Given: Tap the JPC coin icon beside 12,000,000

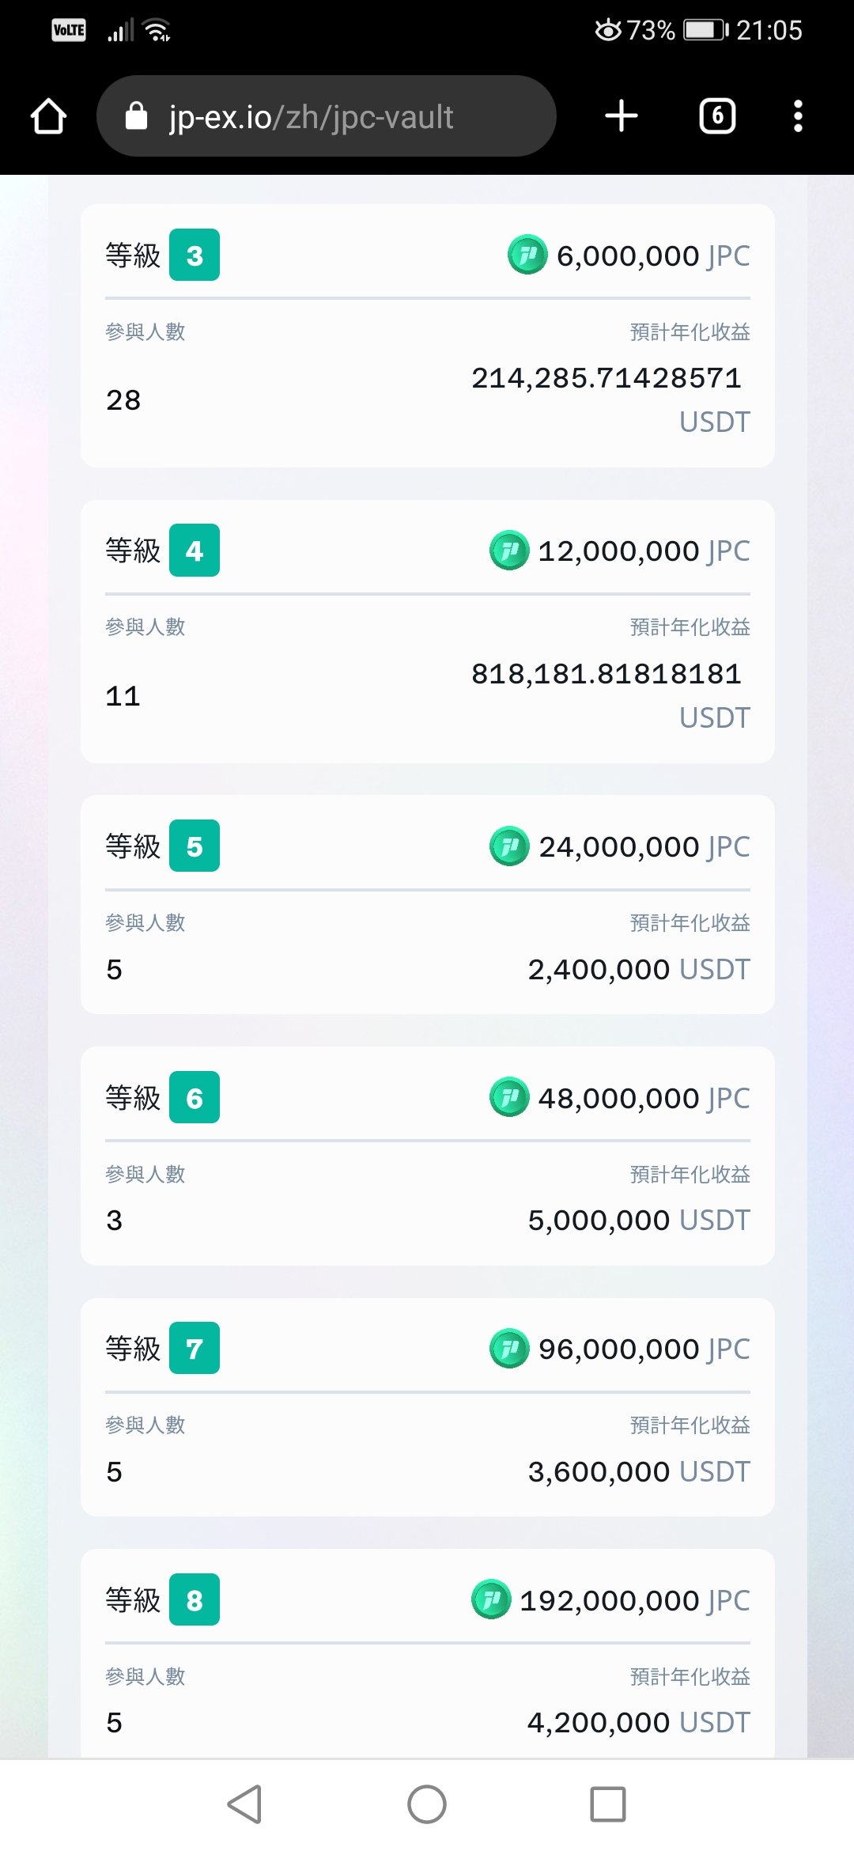Looking at the screenshot, I should pyautogui.click(x=509, y=551).
